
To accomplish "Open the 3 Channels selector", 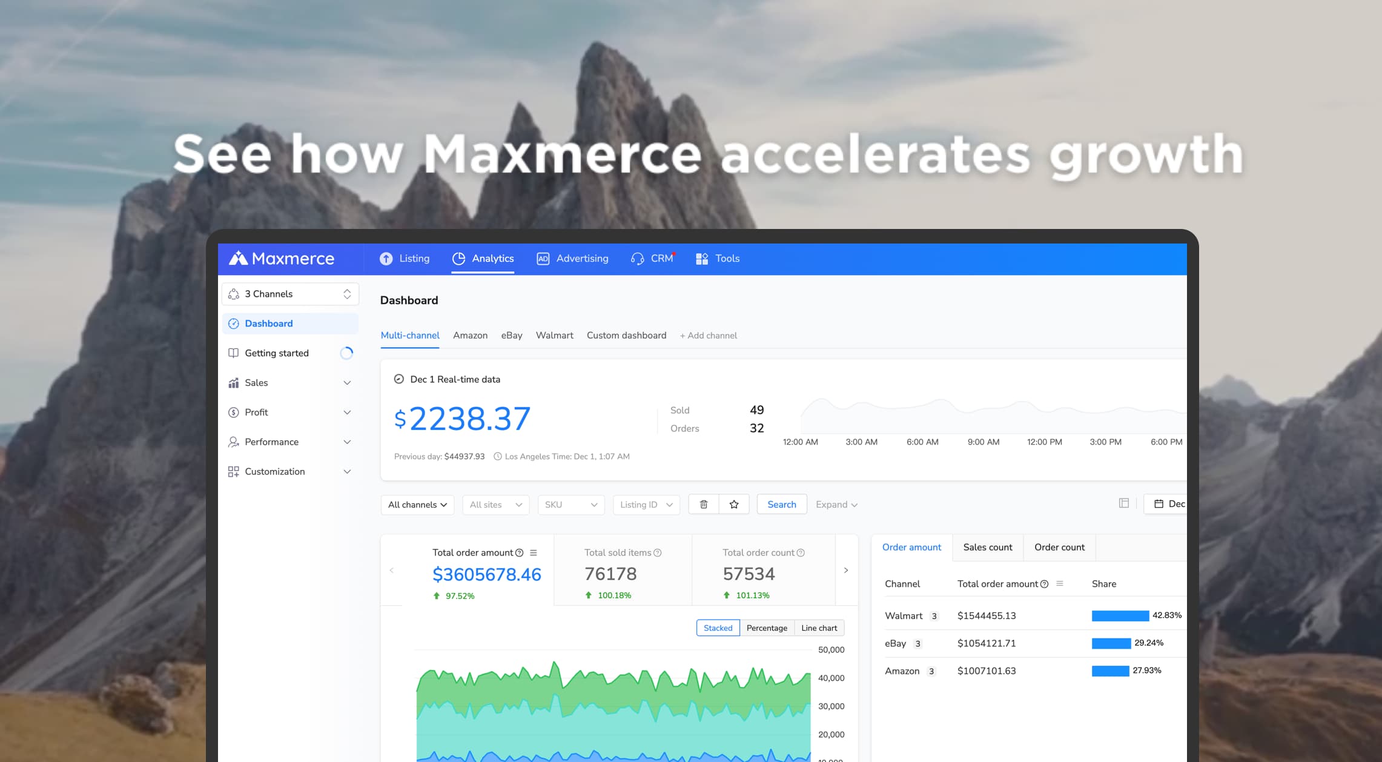I will (x=290, y=294).
